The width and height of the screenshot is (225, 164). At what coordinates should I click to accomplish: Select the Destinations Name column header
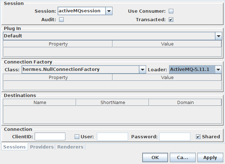click(40, 103)
